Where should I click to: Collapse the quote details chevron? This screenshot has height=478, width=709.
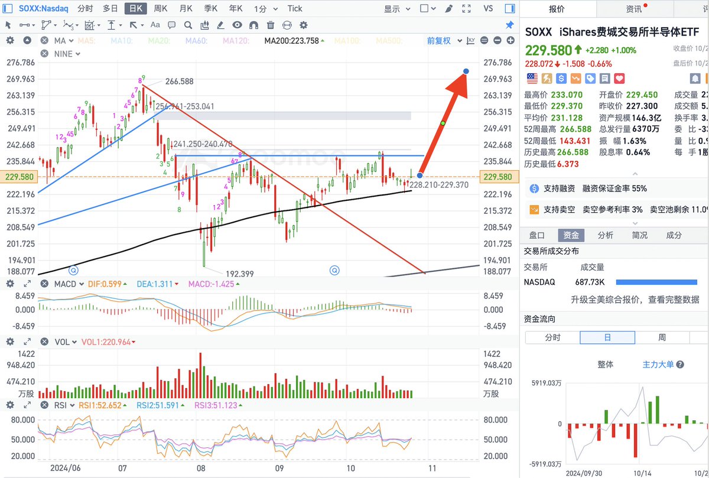[635, 173]
